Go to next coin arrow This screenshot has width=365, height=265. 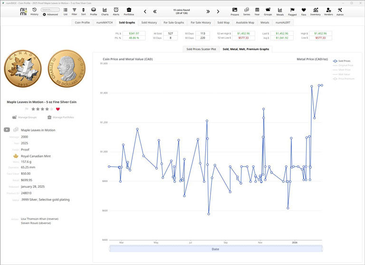point(218,11)
